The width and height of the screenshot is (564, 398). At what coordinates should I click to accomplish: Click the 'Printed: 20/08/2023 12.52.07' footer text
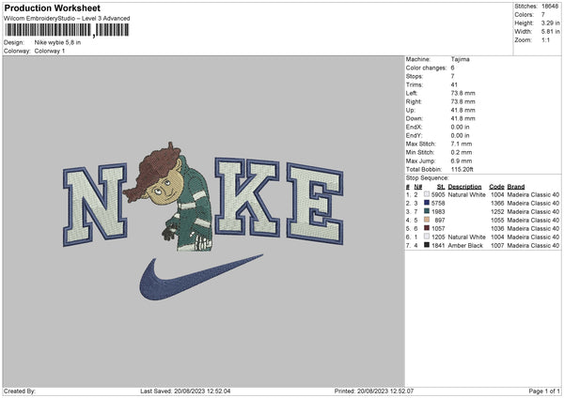[x=374, y=391]
